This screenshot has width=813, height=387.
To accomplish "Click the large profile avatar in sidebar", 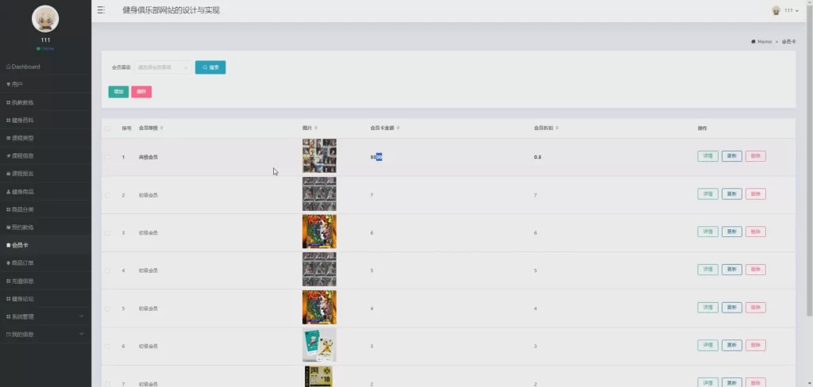I will coord(45,19).
